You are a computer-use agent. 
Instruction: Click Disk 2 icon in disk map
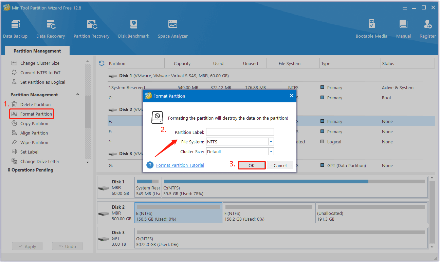(104, 214)
